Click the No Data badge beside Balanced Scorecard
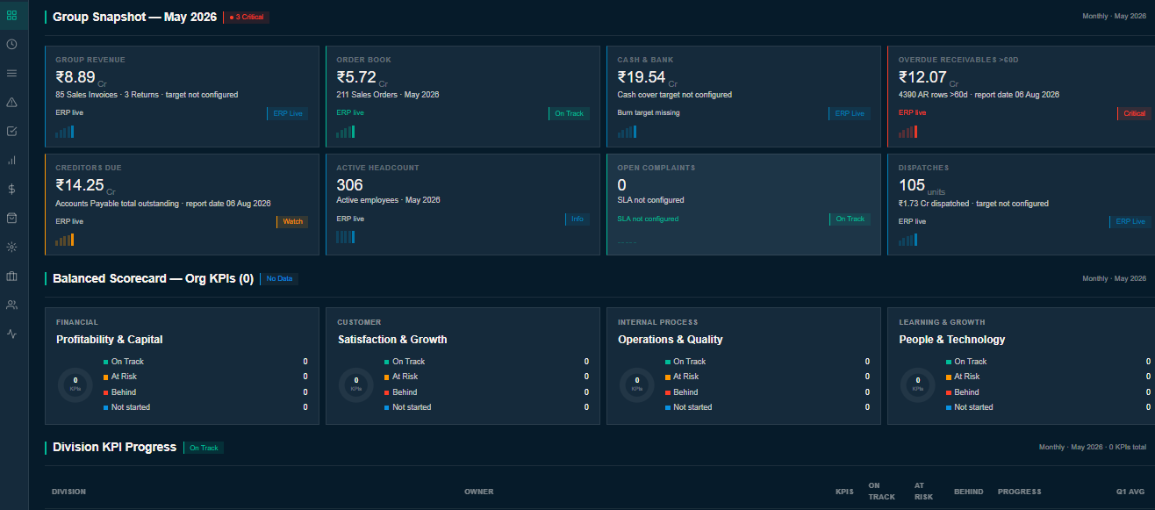Viewport: 1155px width, 510px height. [279, 278]
